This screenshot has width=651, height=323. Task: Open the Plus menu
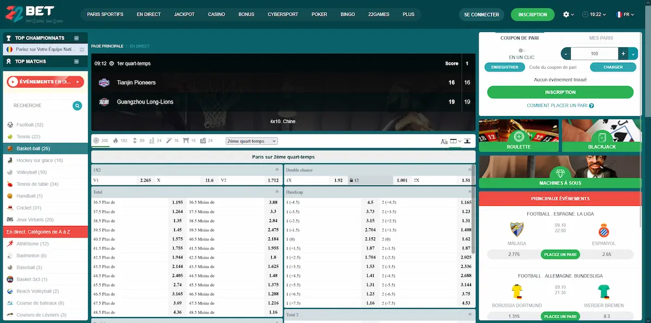coord(409,15)
